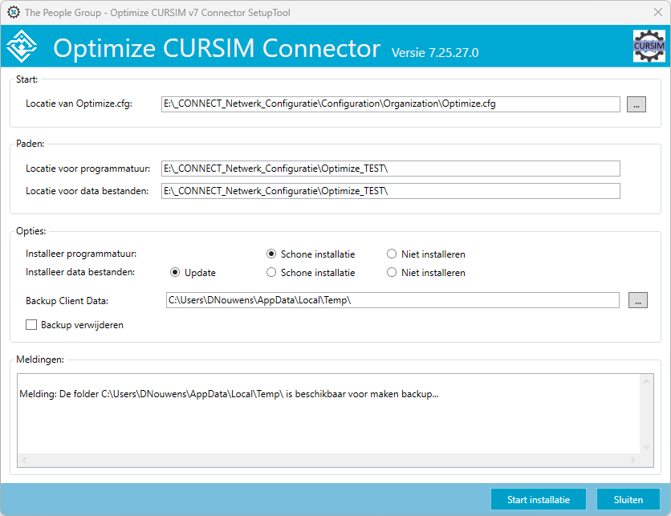Viewport: 671px width, 516px height.
Task: Click the up arrow of Meldingen scrollbar
Action: click(646, 382)
